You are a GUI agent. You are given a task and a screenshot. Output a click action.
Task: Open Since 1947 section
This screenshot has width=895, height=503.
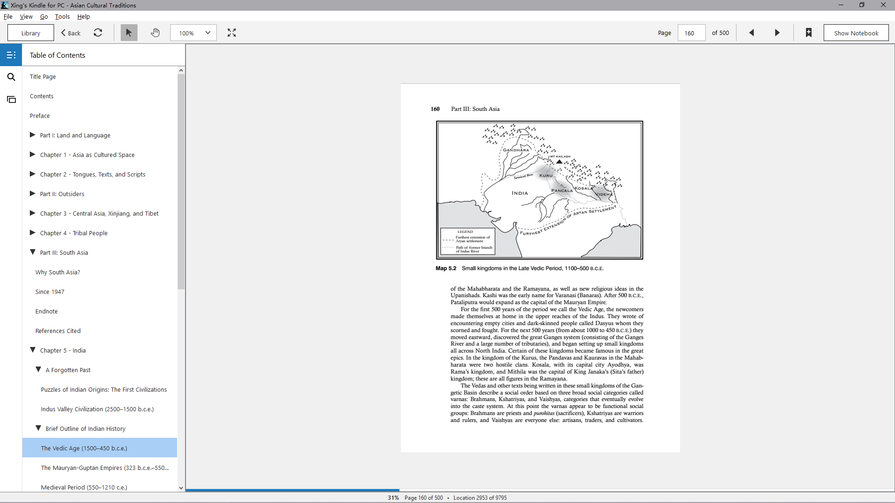point(50,292)
